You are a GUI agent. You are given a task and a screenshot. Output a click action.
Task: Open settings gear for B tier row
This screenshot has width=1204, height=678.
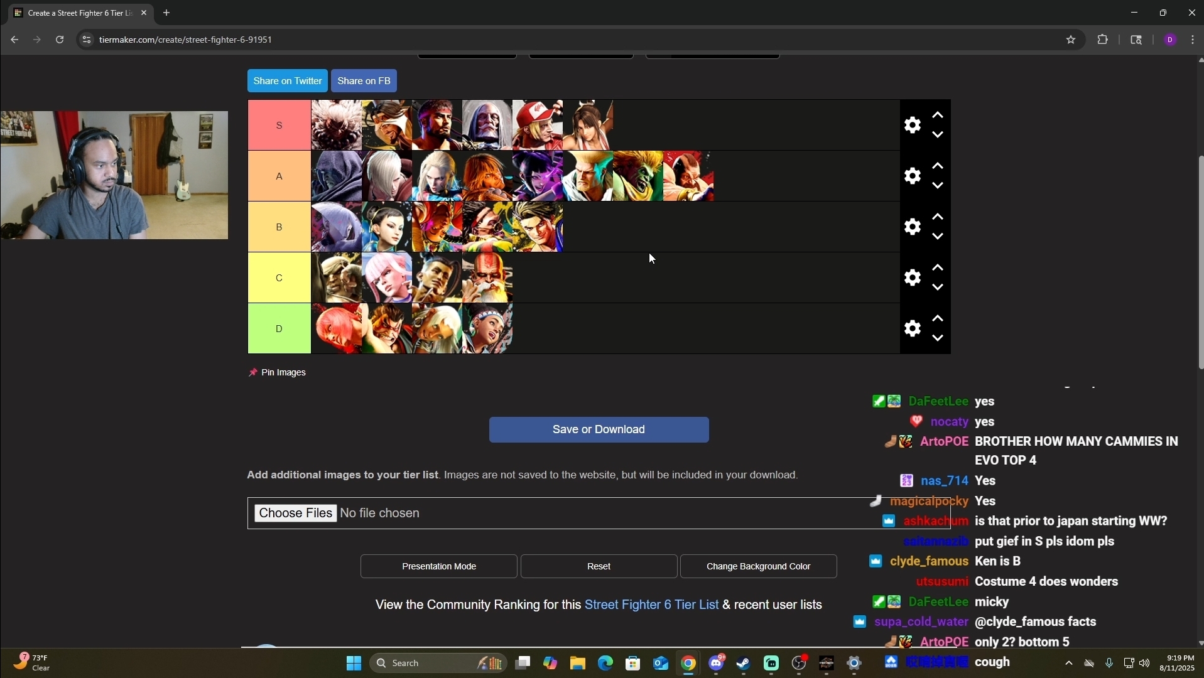click(x=913, y=227)
